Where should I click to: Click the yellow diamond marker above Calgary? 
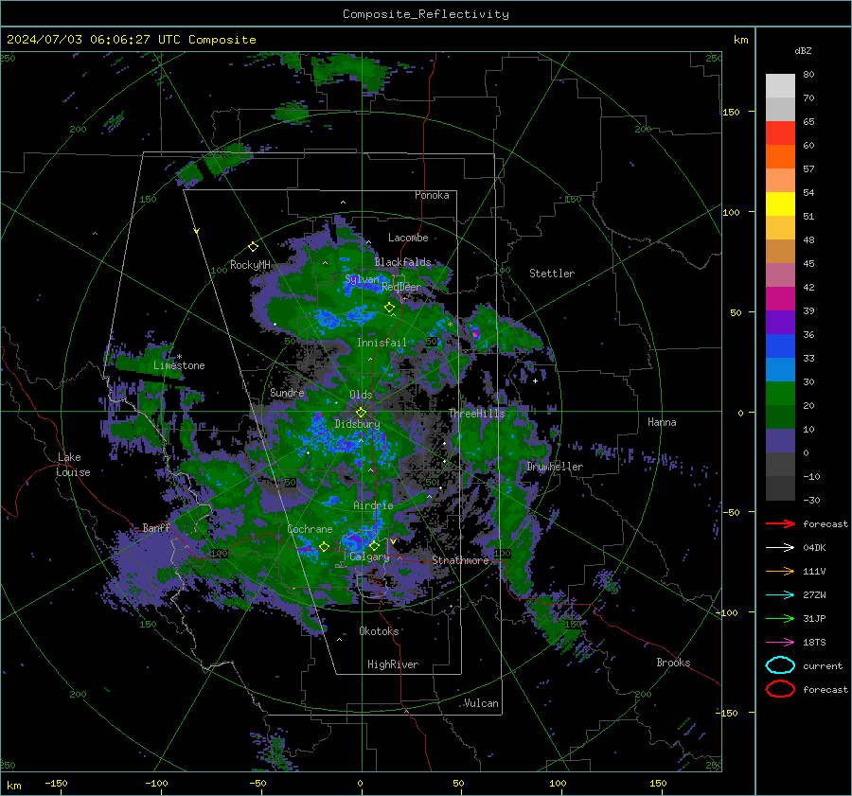point(374,545)
